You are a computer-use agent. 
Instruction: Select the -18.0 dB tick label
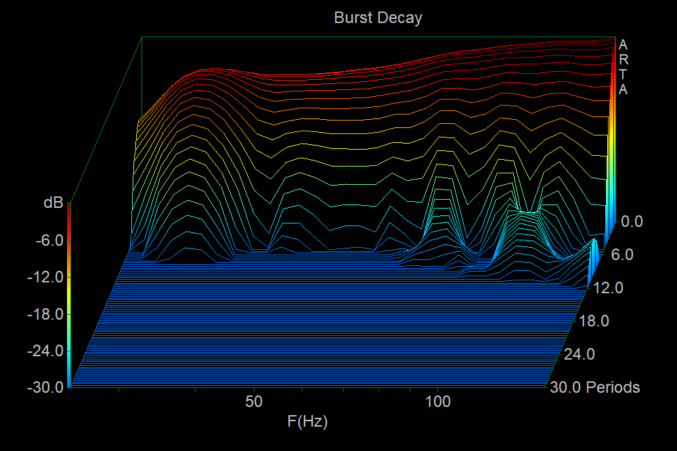(44, 314)
